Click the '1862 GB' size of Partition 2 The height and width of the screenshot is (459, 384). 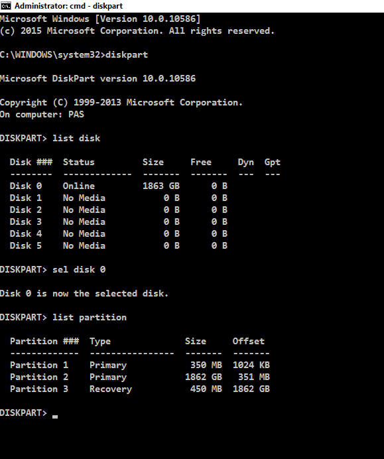click(x=204, y=377)
